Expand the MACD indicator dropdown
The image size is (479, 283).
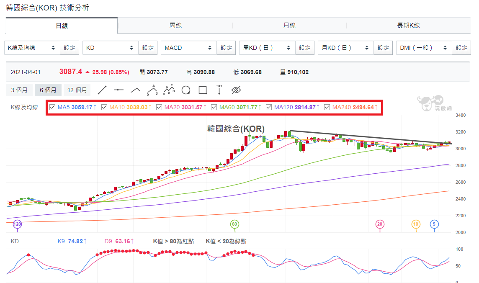point(188,48)
